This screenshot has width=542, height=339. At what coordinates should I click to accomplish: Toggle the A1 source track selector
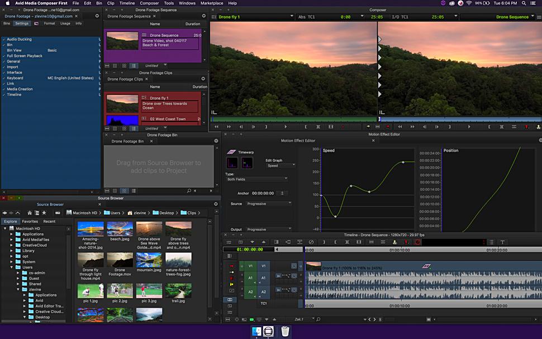tap(250, 278)
